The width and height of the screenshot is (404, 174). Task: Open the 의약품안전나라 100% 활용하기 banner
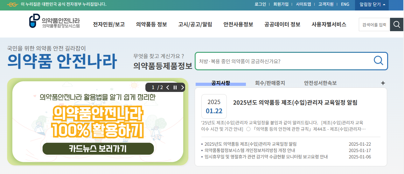[x=98, y=122]
